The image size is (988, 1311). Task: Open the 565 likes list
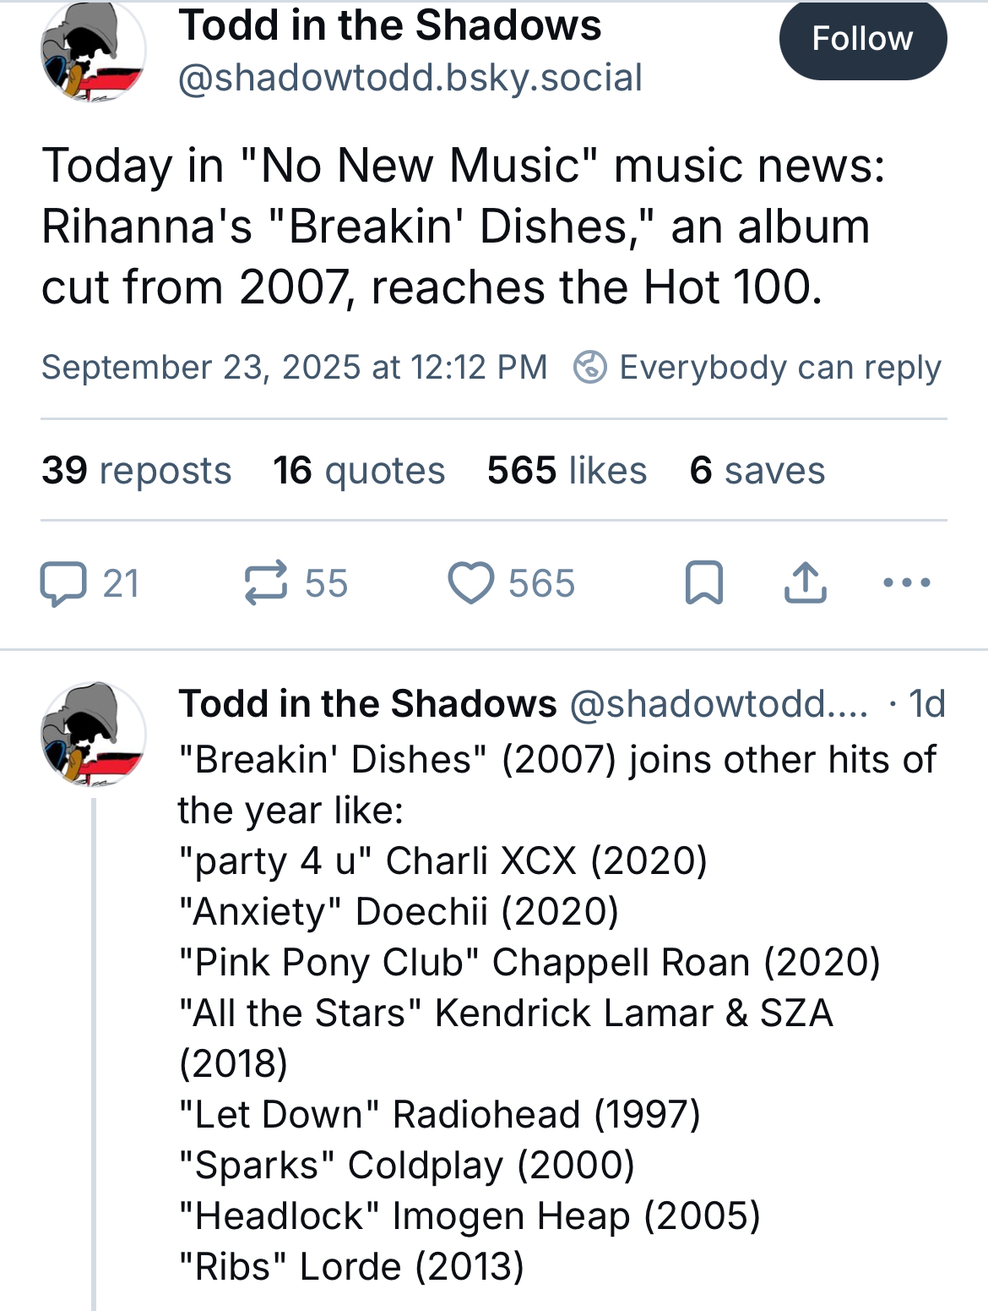pos(567,470)
